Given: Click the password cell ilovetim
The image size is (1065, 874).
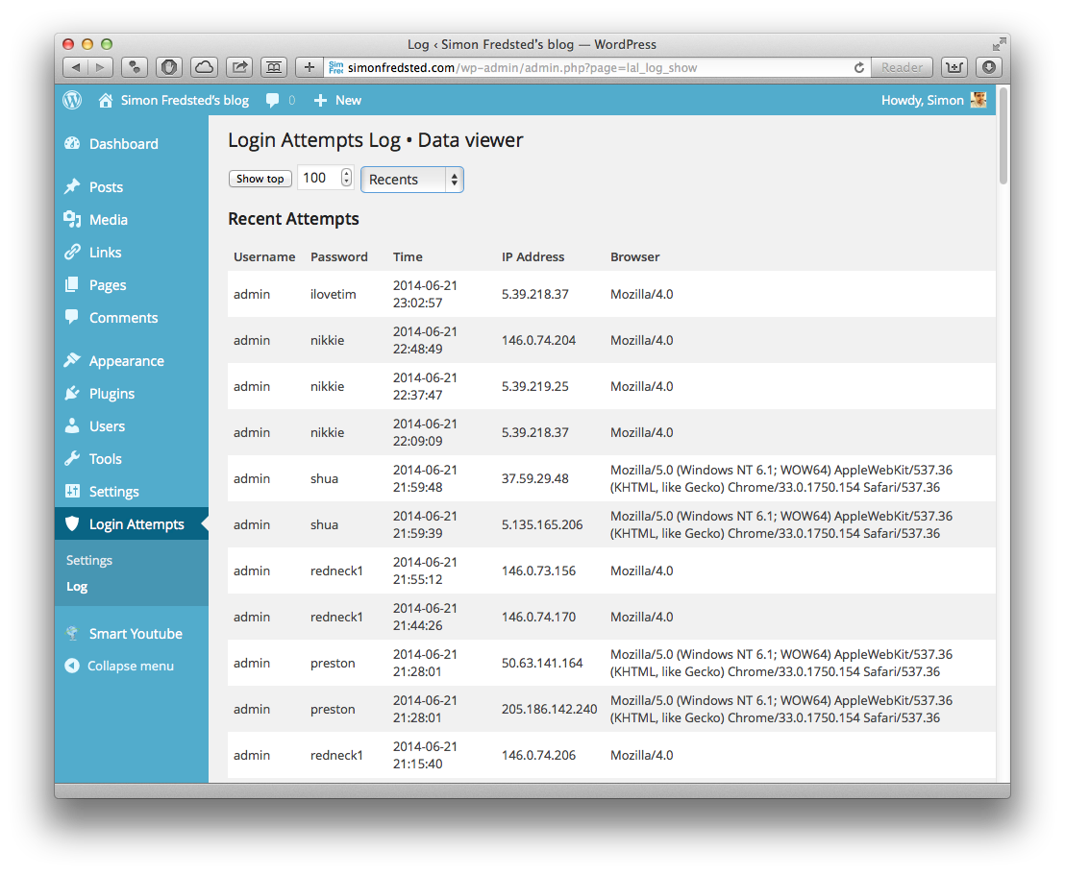Looking at the screenshot, I should point(333,295).
